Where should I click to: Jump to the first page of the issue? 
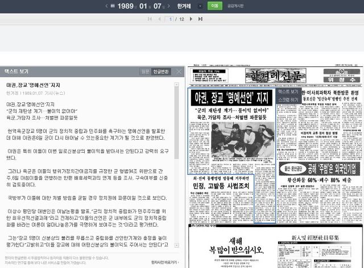click(x=150, y=19)
